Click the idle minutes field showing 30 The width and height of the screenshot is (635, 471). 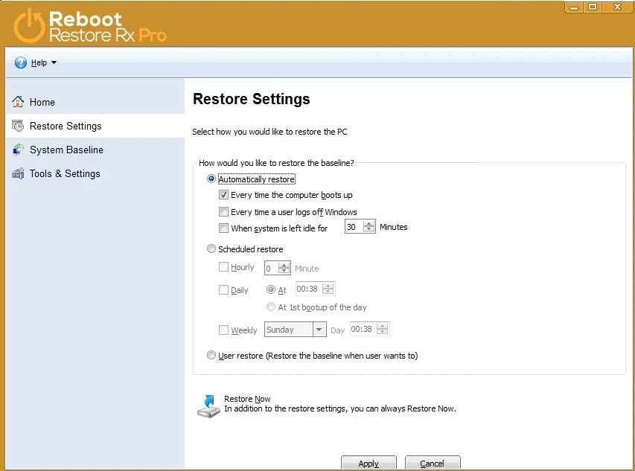(354, 227)
